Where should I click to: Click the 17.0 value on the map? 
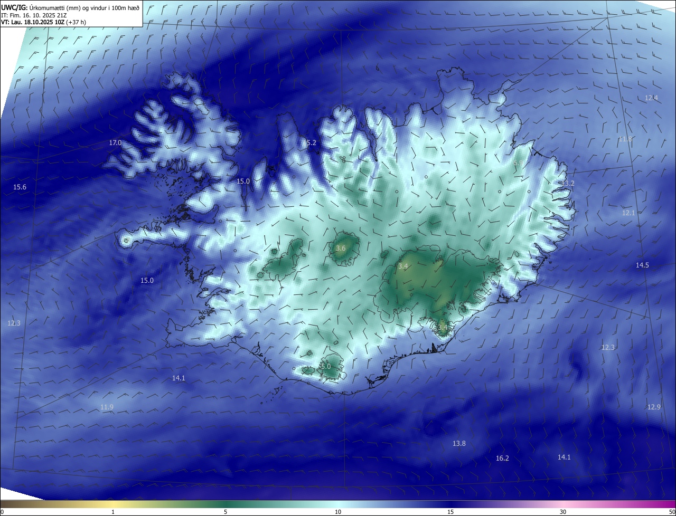[115, 143]
